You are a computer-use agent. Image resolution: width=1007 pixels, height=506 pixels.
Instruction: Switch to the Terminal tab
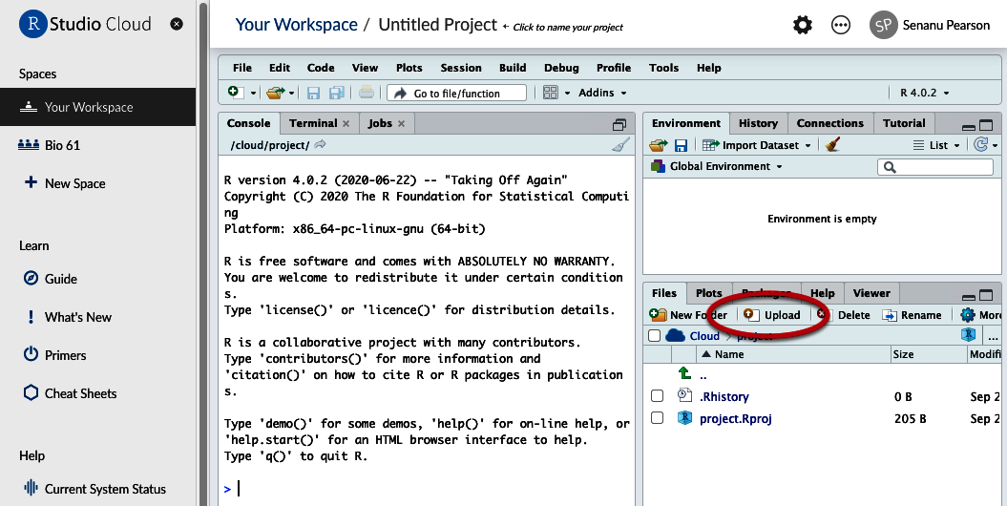click(x=313, y=123)
